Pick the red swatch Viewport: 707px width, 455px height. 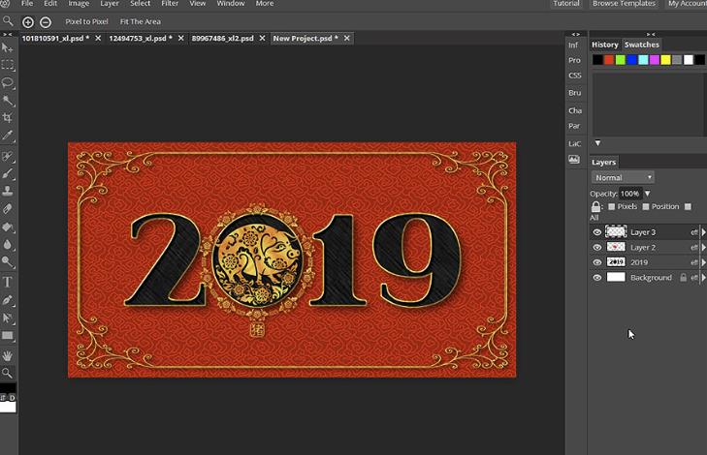[609, 60]
